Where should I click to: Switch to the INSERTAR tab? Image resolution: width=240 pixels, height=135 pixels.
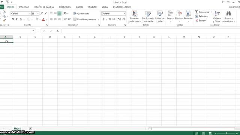pyautogui.click(x=24, y=7)
